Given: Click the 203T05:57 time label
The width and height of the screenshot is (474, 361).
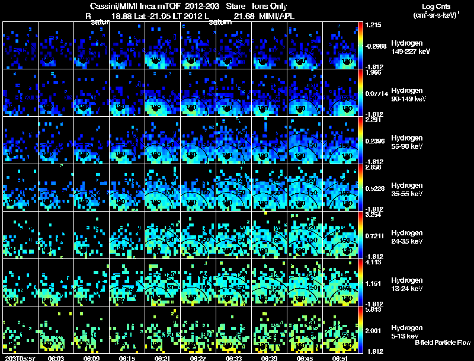Looking at the screenshot, I should [20, 358].
